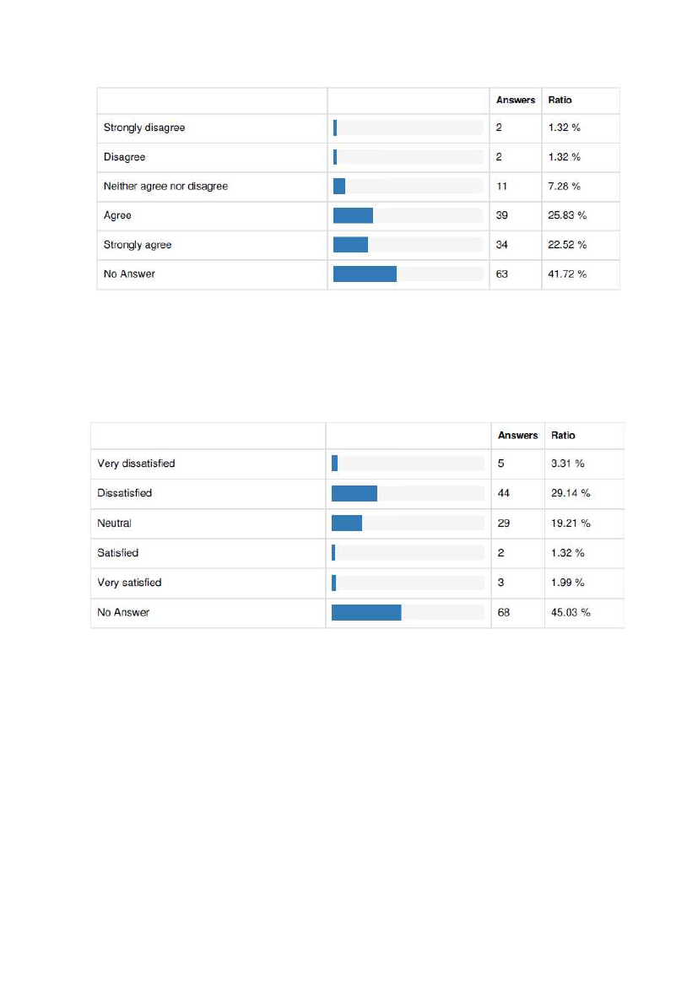
Task: Select the Disagree row label
Action: tap(124, 157)
